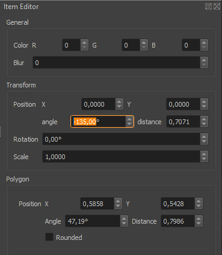Increase the Rotation value
The image size is (222, 255).
coord(204,137)
